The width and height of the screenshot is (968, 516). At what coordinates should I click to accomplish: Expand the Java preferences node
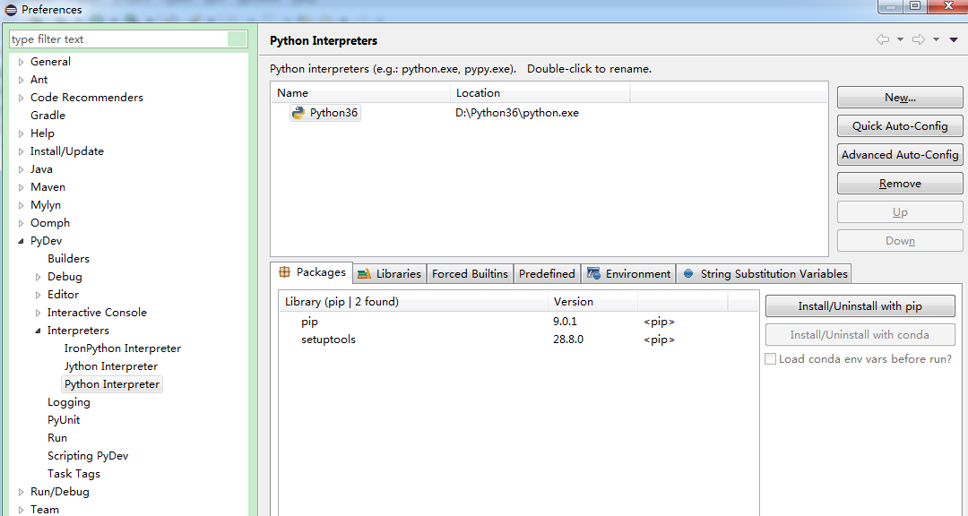point(21,169)
